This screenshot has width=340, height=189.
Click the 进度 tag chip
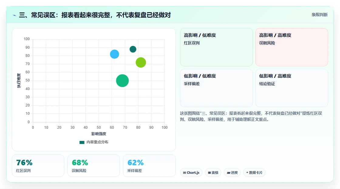(x=232, y=173)
